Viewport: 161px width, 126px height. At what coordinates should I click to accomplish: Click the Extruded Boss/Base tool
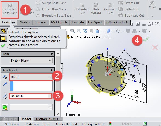click(10, 10)
